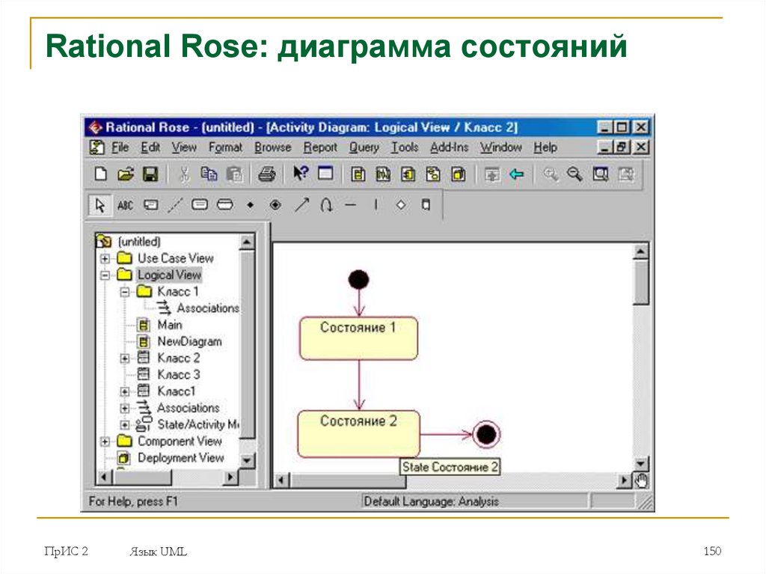The width and height of the screenshot is (766, 574).
Task: Browse deployment diagram toolbar icon
Action: point(459,174)
